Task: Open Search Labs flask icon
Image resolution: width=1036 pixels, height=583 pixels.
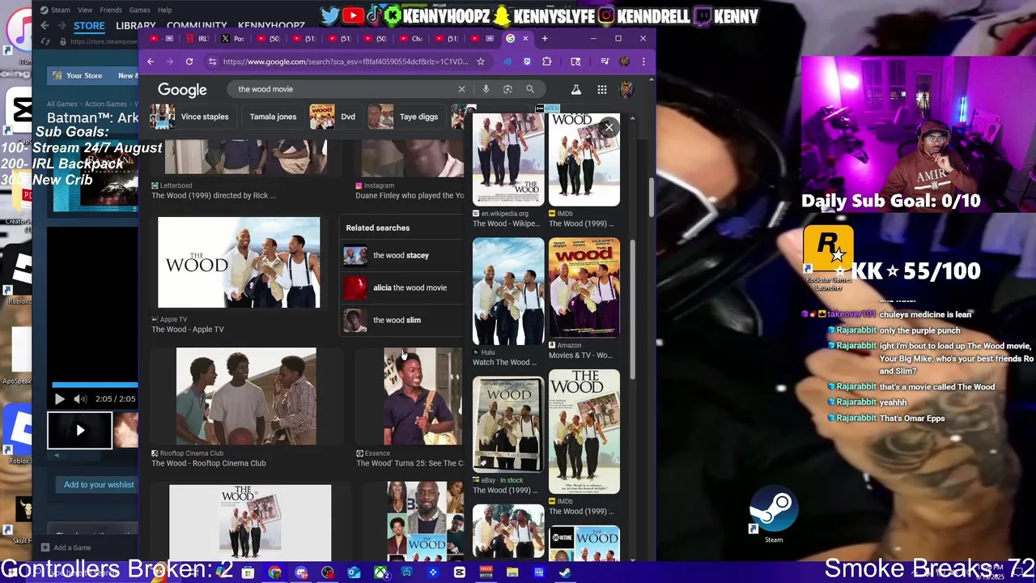Action: pyautogui.click(x=576, y=89)
